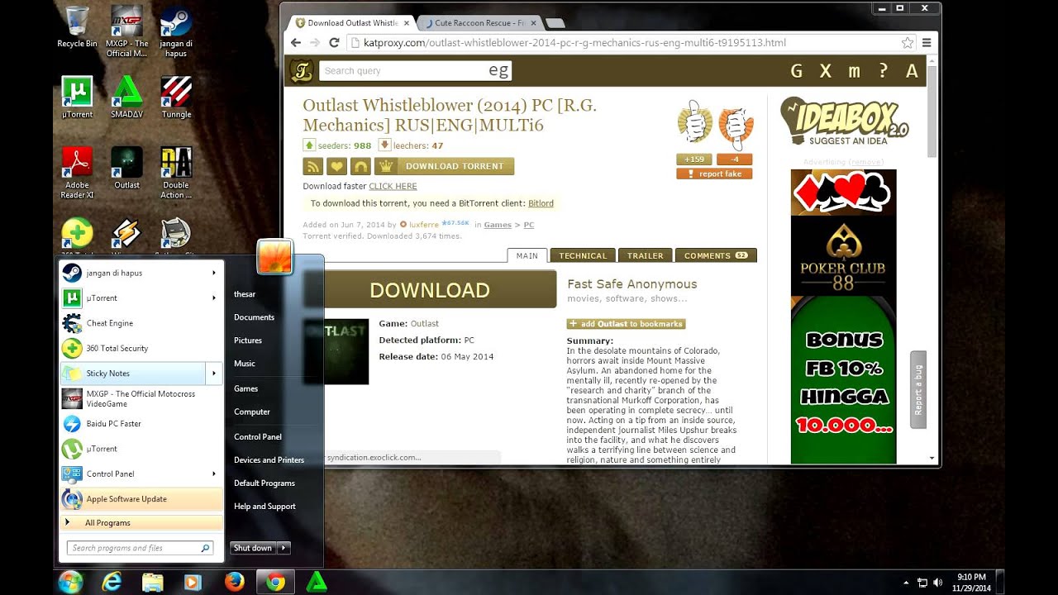Open Cheat Engine from start menu

[x=141, y=323]
